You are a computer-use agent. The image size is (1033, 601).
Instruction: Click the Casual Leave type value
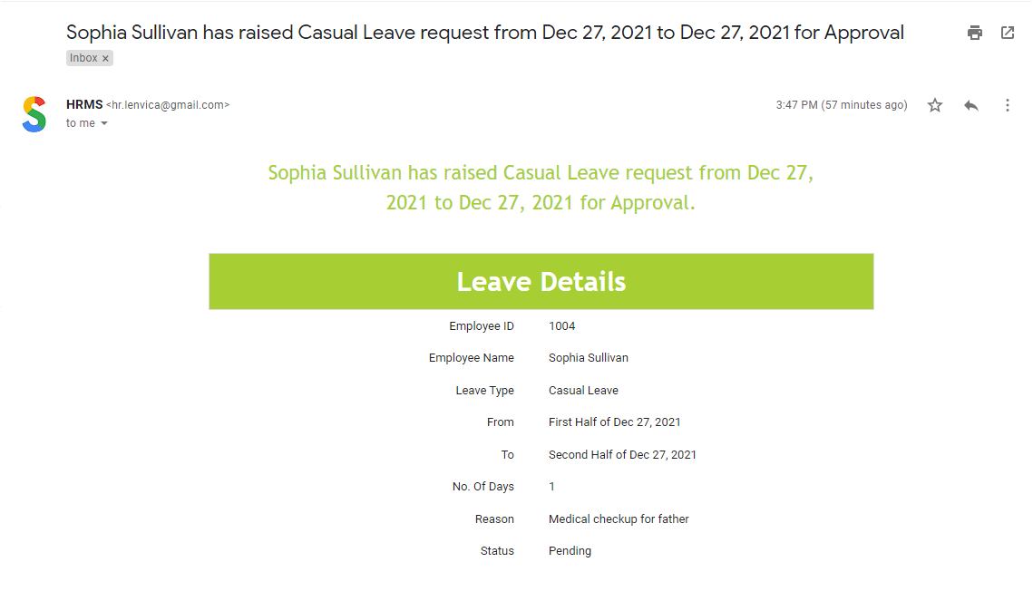click(x=584, y=391)
